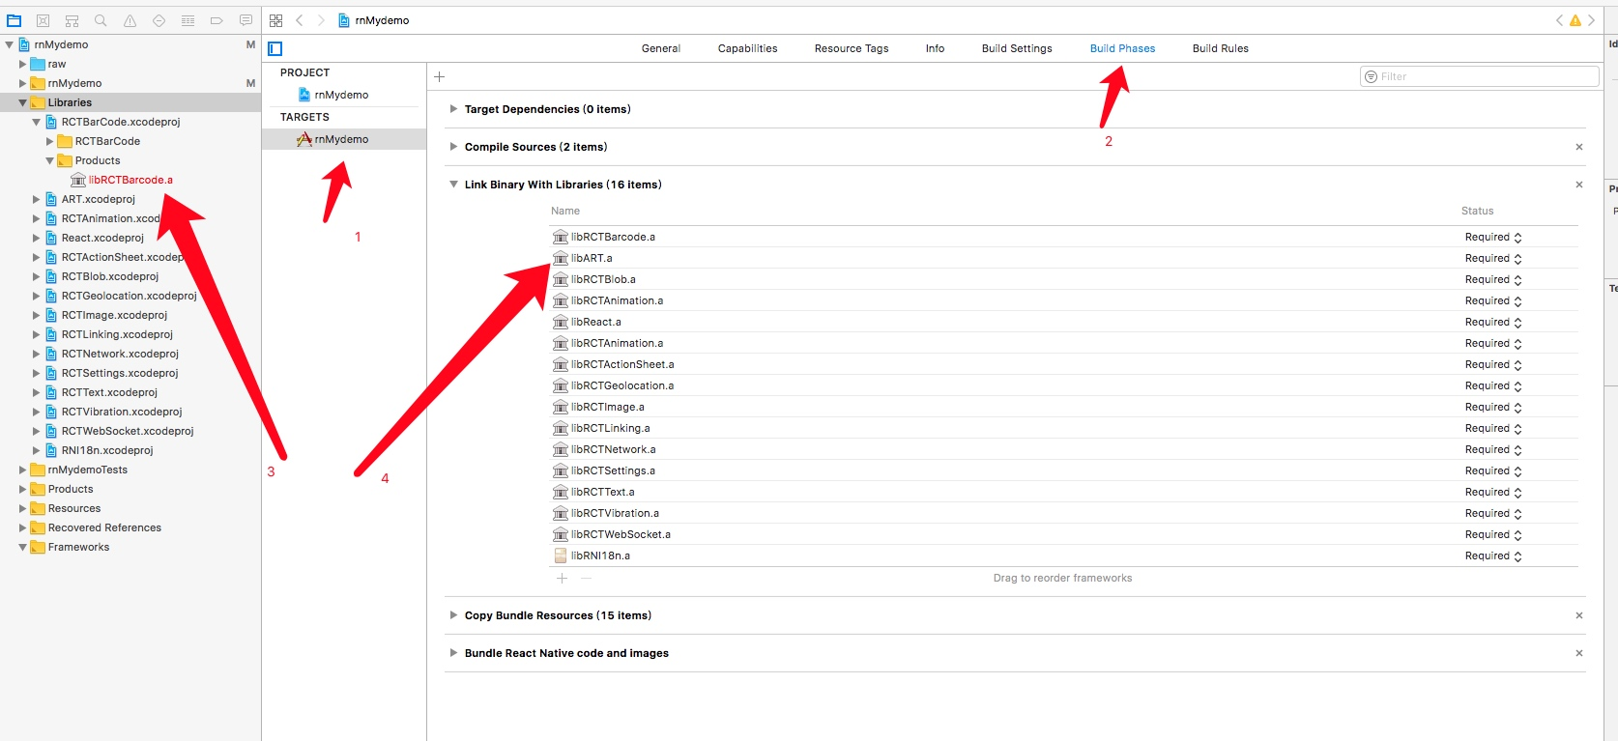This screenshot has width=1618, height=741.
Task: Open the Project navigator folder icon
Action: click(14, 20)
